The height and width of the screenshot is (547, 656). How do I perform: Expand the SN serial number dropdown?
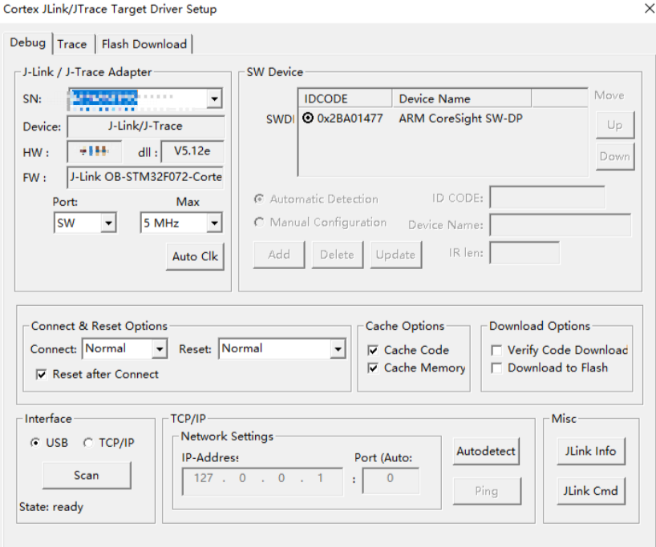(214, 99)
